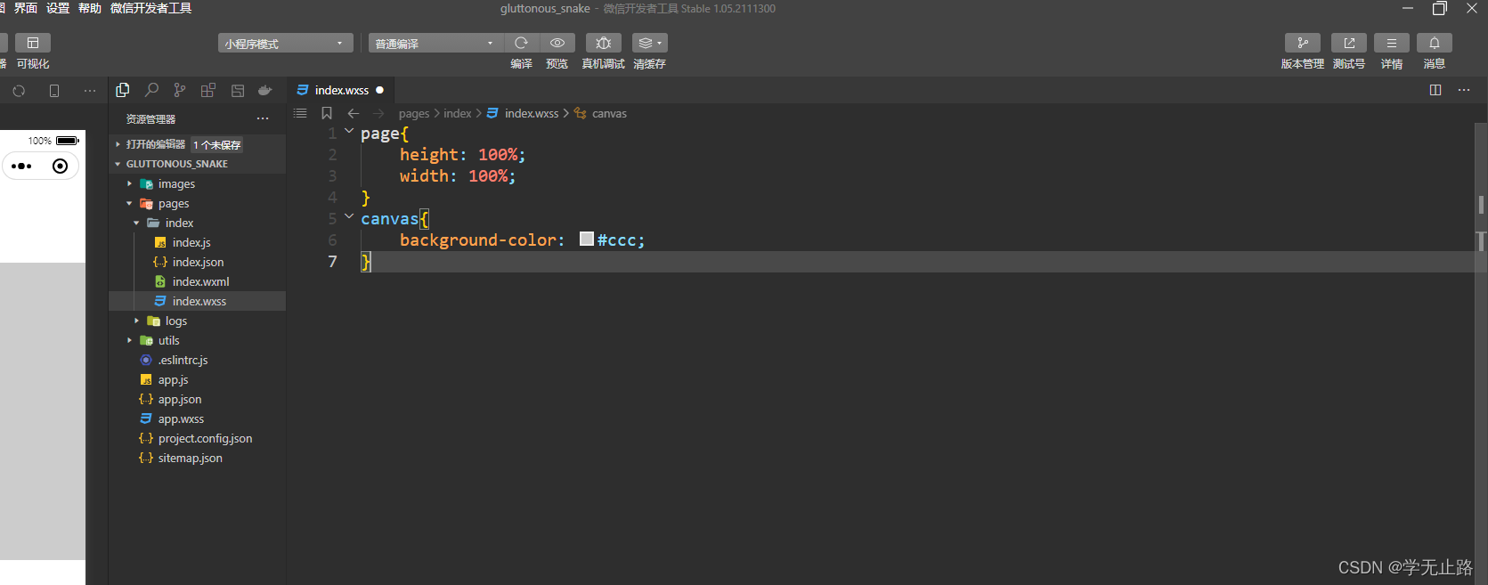Expand the logs folder

pyautogui.click(x=136, y=321)
